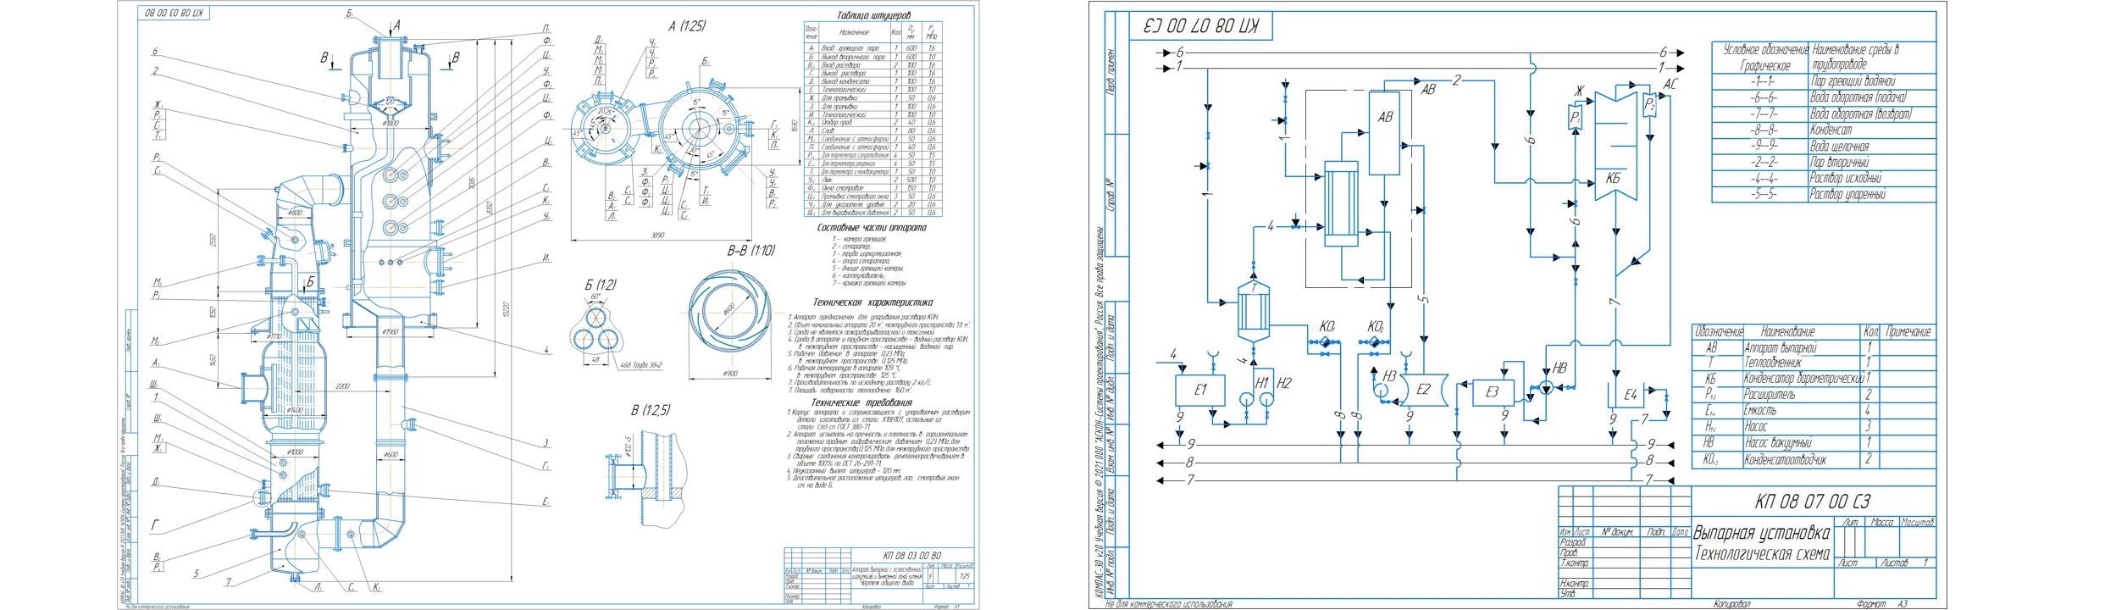Click 'Пар греющий водяной' in the legend
Image resolution: width=2116 pixels, height=610 pixels.
pos(1852,81)
